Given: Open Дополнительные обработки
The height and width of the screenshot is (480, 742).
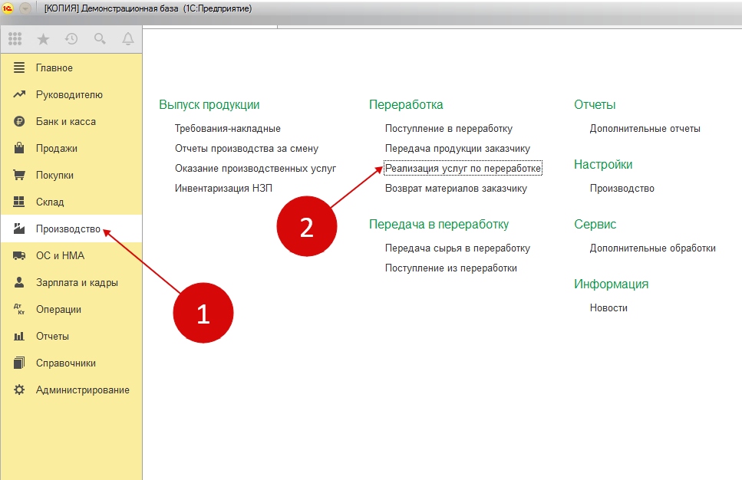Looking at the screenshot, I should tap(652, 248).
